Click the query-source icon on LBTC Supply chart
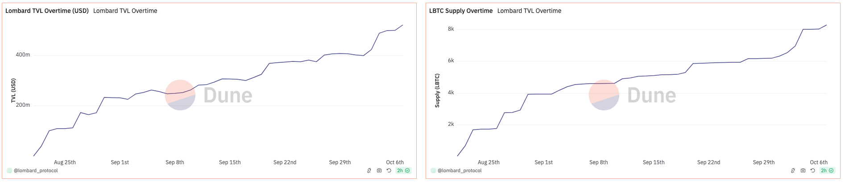 (x=793, y=170)
